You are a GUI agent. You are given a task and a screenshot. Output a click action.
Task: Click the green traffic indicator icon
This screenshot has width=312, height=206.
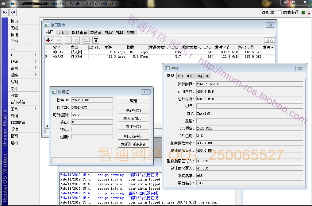303,12
